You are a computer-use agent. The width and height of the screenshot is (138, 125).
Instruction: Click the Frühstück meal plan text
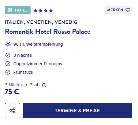(x=23, y=72)
